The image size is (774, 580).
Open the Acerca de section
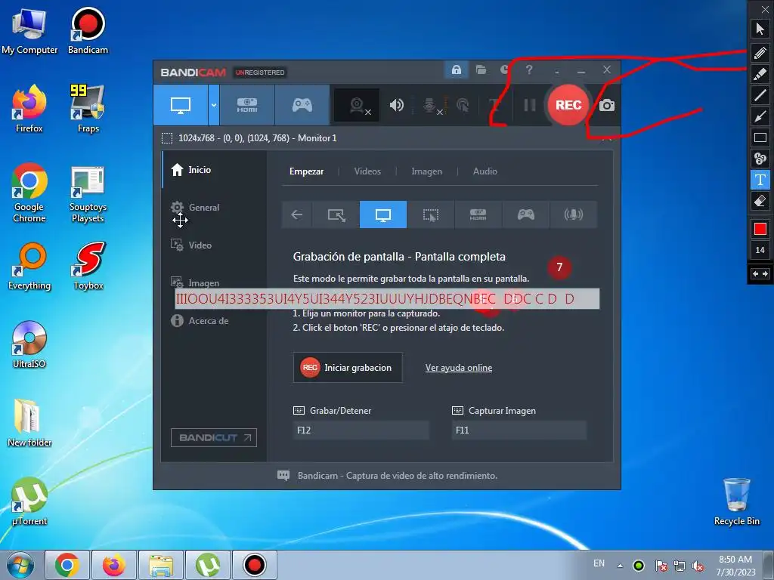point(200,320)
